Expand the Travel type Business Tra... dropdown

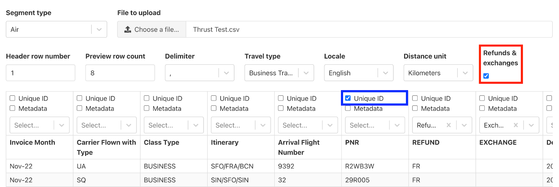[306, 73]
